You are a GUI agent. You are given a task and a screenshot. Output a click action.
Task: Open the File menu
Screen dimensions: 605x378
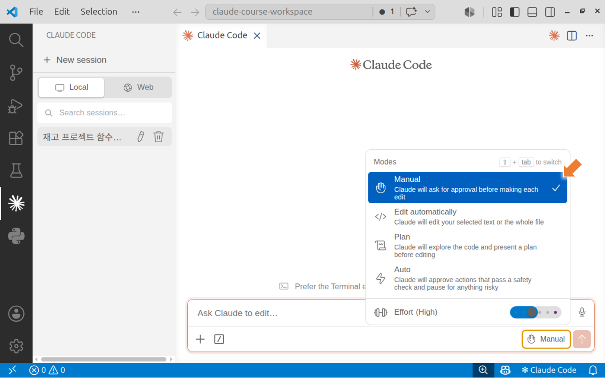[36, 12]
